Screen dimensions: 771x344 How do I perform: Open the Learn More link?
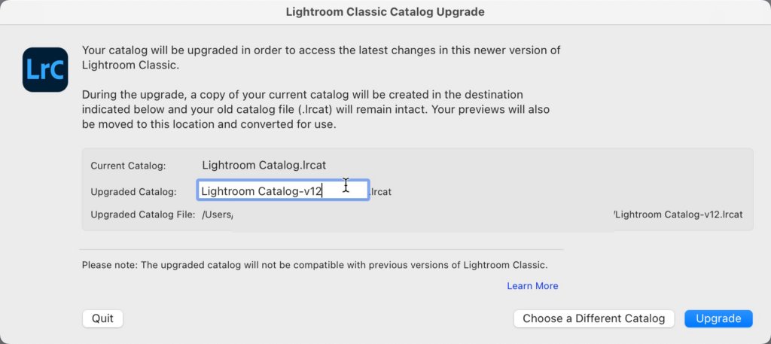click(532, 286)
